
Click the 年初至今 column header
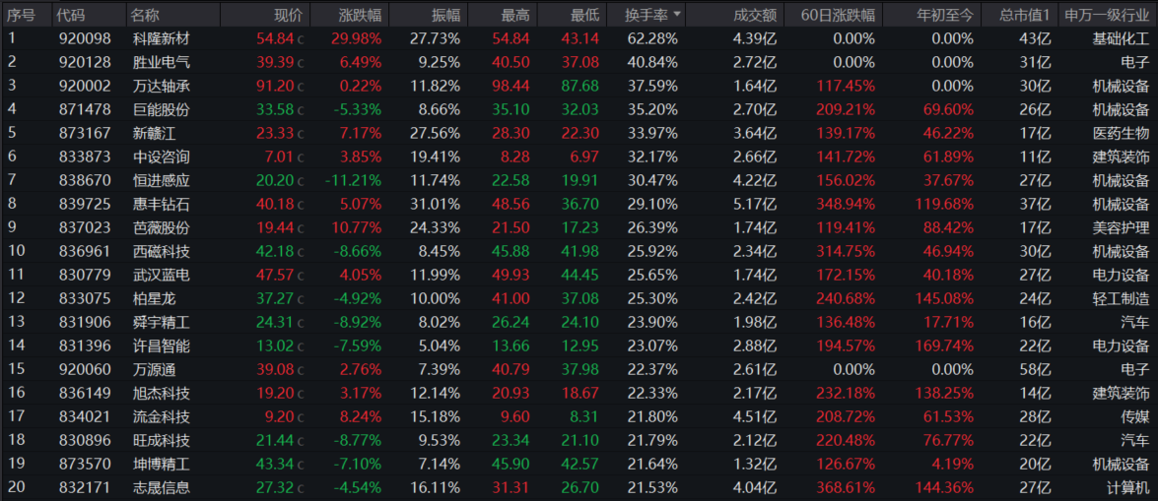tap(945, 14)
